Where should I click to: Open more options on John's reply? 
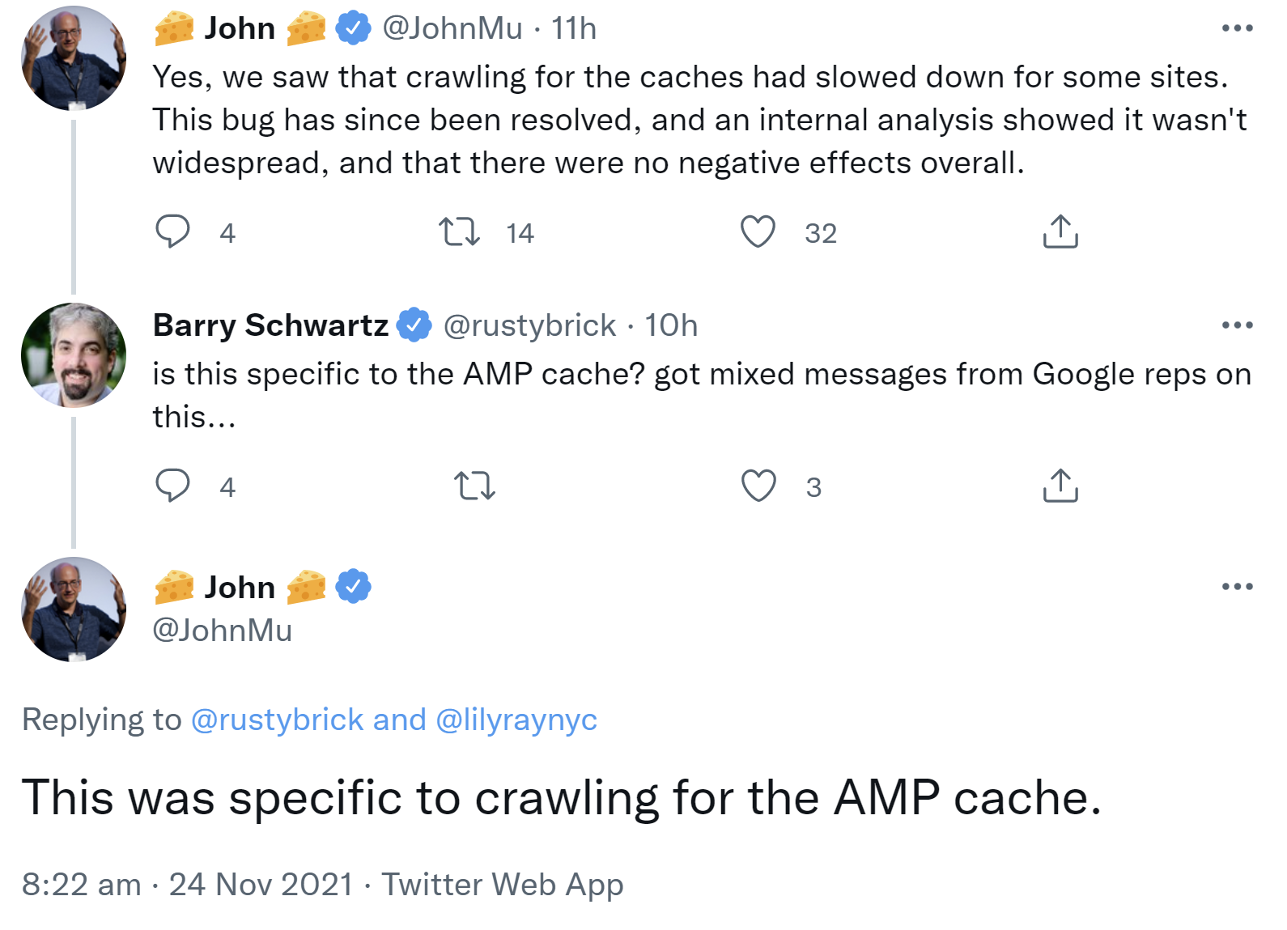tap(1236, 587)
